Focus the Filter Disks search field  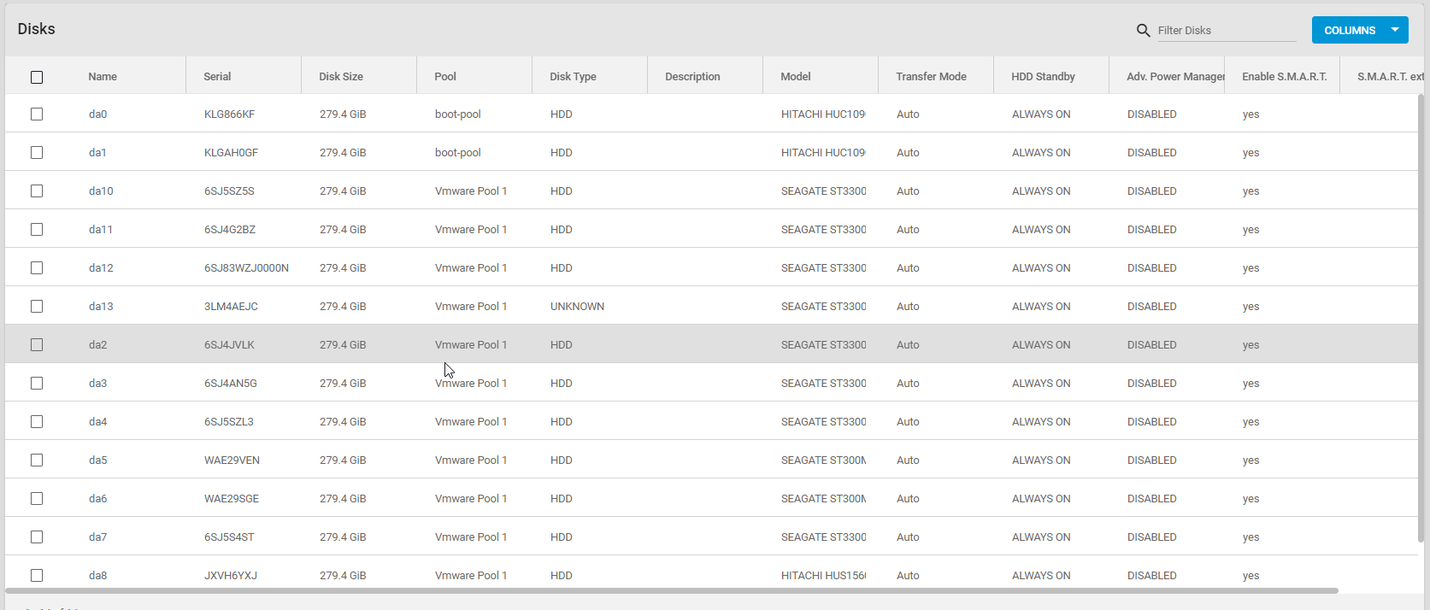point(1226,31)
